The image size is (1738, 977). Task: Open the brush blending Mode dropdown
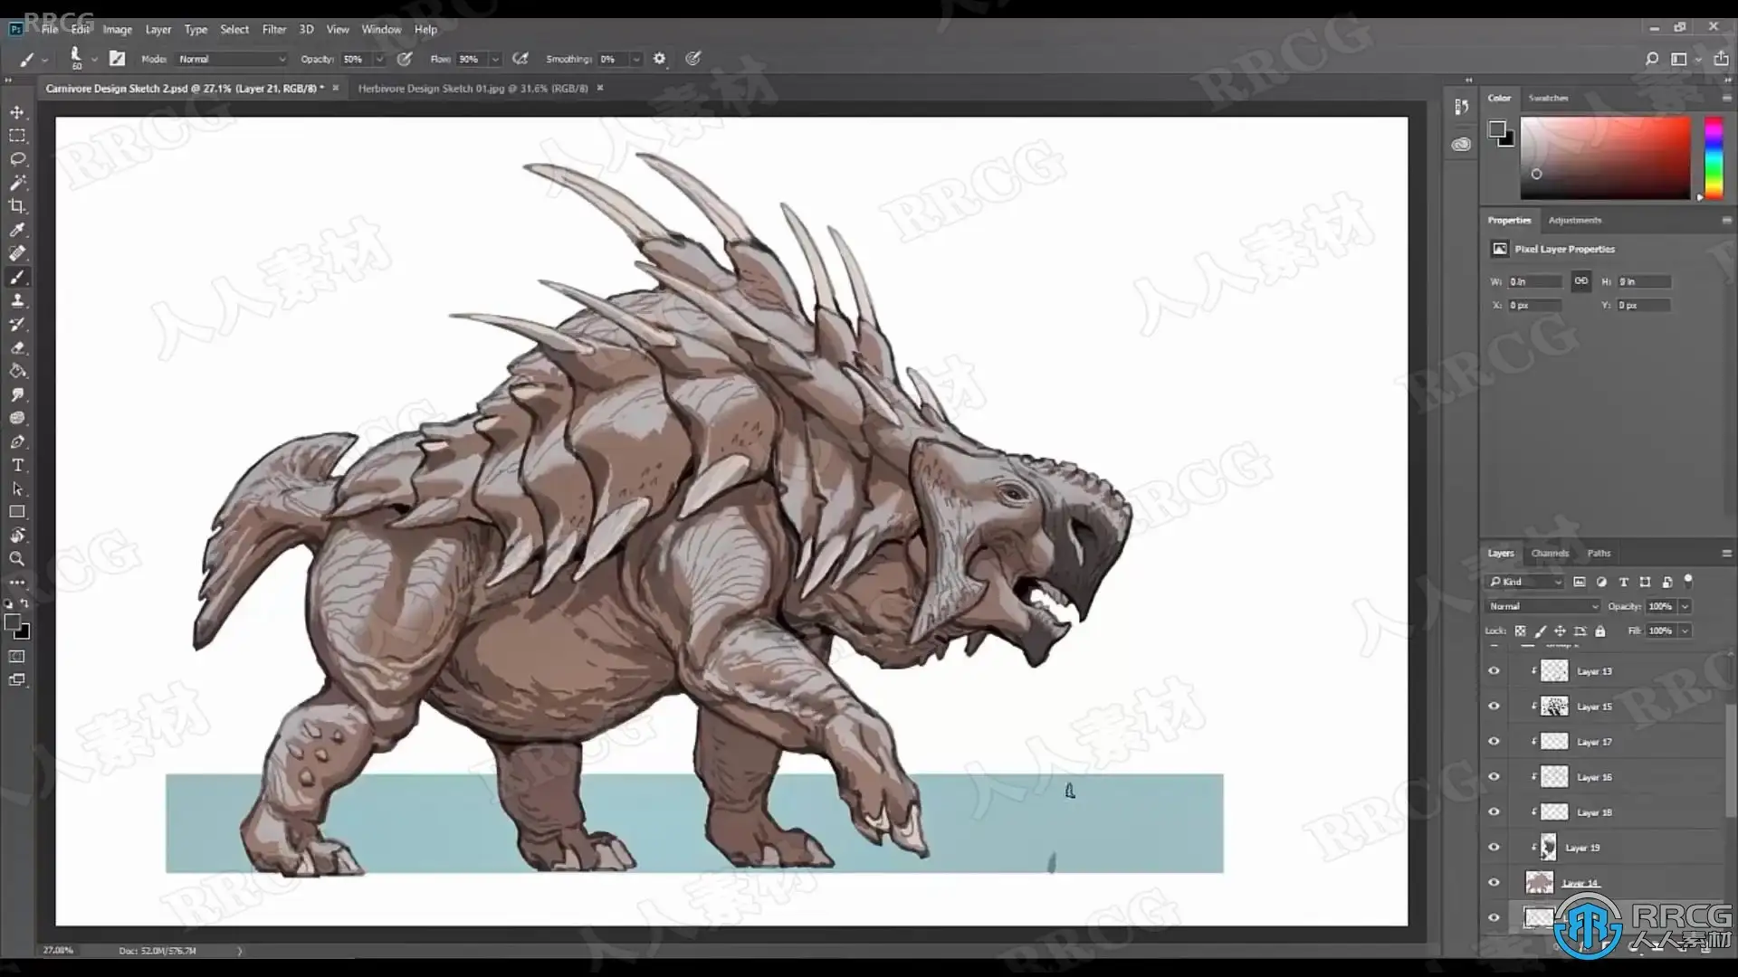coord(232,59)
